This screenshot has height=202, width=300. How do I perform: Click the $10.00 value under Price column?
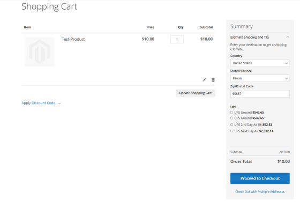148,39
